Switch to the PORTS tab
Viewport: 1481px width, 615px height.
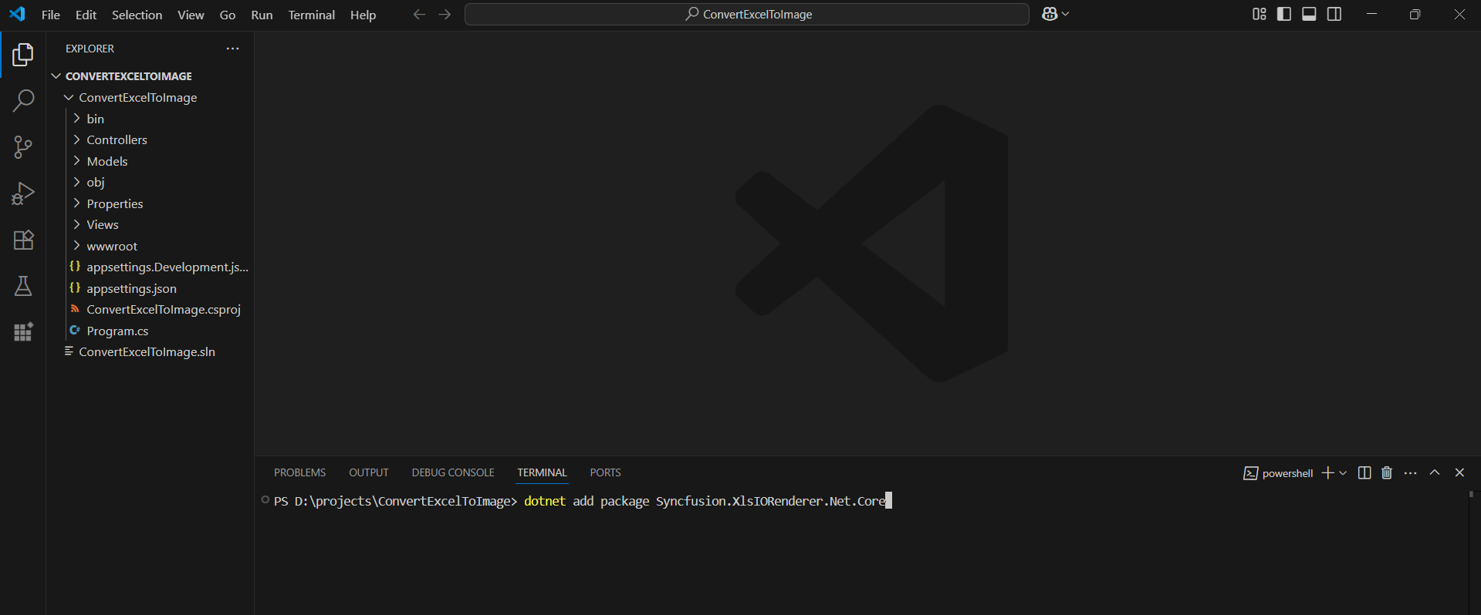(606, 473)
